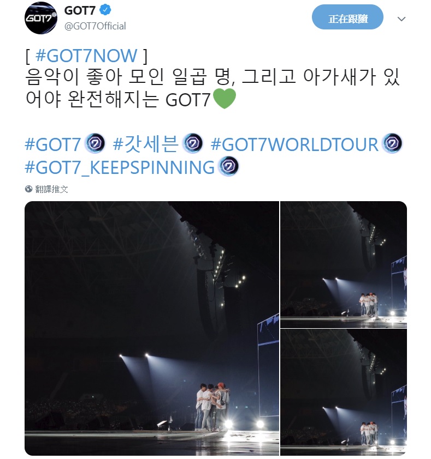Screen dimensions: 431x459
Task: Click the globe icon beside translate tweet
Action: [29, 189]
